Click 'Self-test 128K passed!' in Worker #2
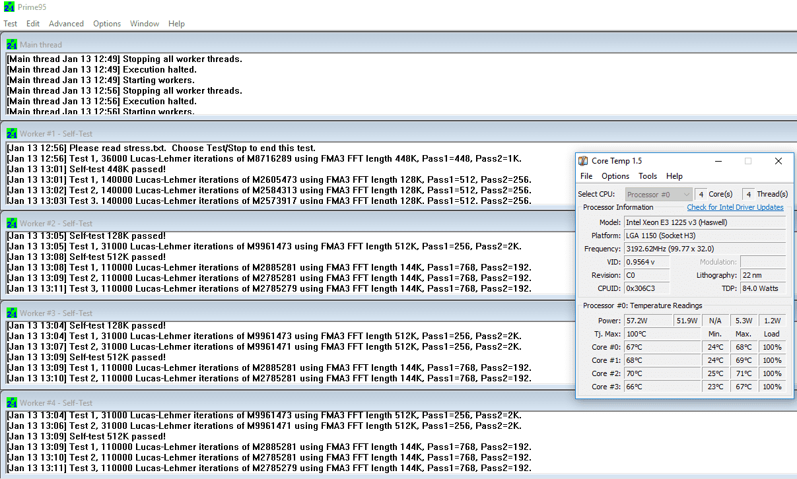This screenshot has width=797, height=479. (86, 236)
